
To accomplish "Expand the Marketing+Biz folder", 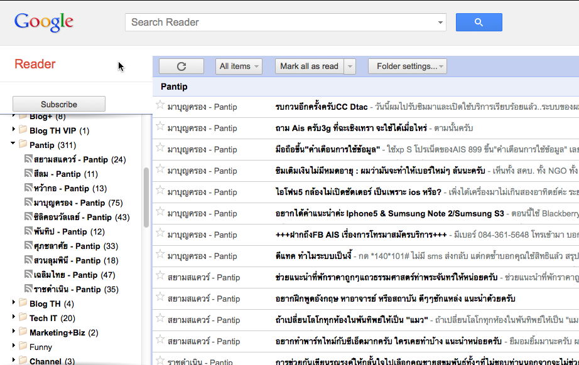I will 14,331.
